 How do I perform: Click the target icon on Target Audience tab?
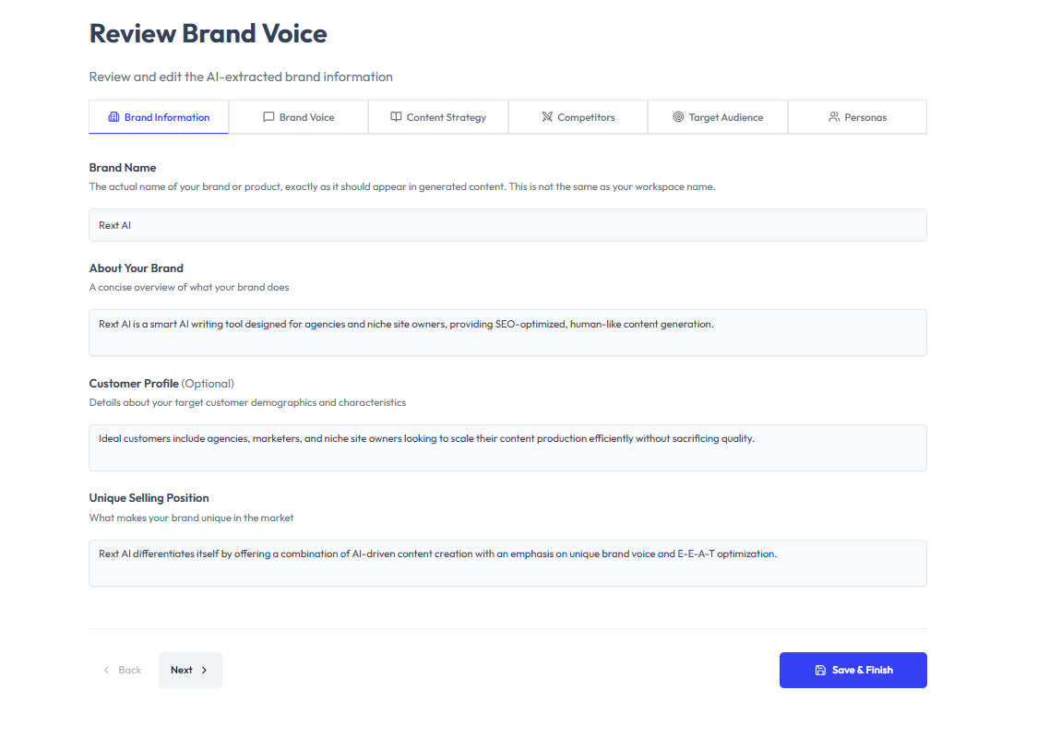coord(678,117)
